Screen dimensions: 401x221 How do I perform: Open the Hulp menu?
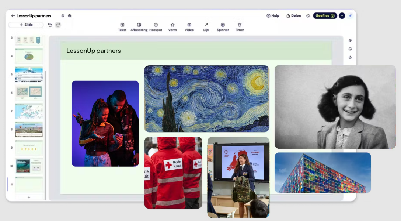point(273,15)
